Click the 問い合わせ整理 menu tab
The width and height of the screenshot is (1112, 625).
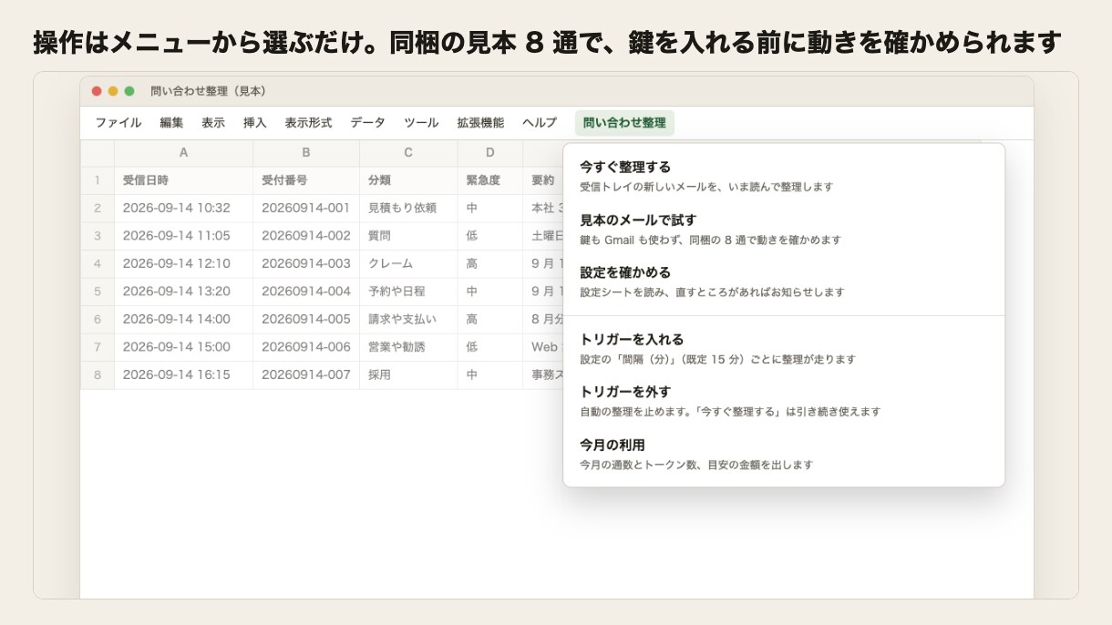624,123
